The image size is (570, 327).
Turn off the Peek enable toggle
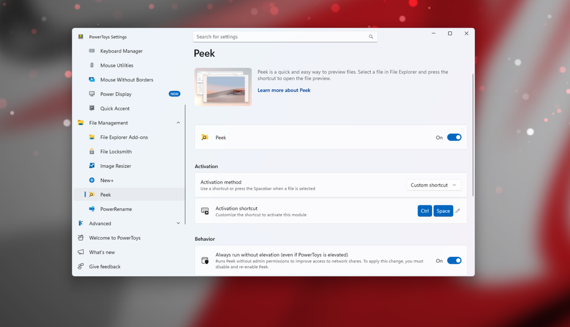click(x=454, y=138)
